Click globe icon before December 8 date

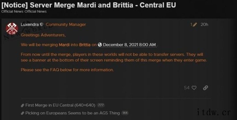100,45
